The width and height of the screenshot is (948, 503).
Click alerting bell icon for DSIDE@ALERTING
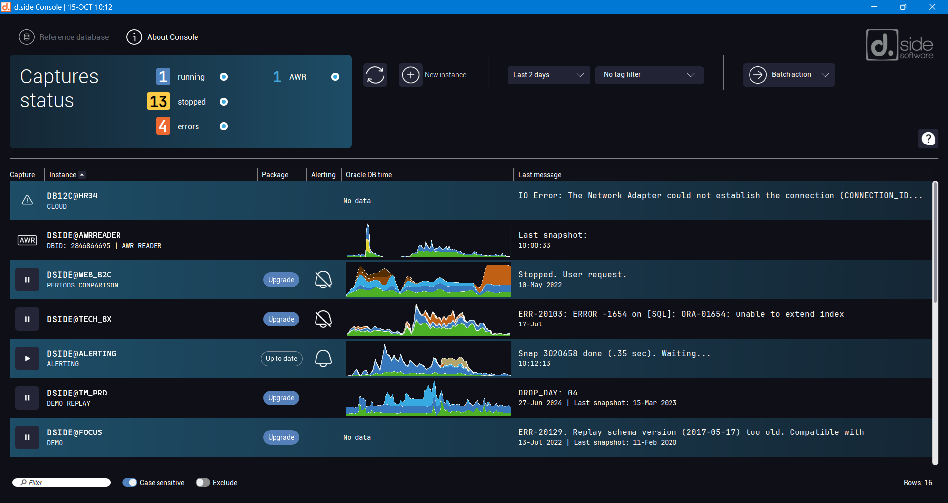point(323,359)
